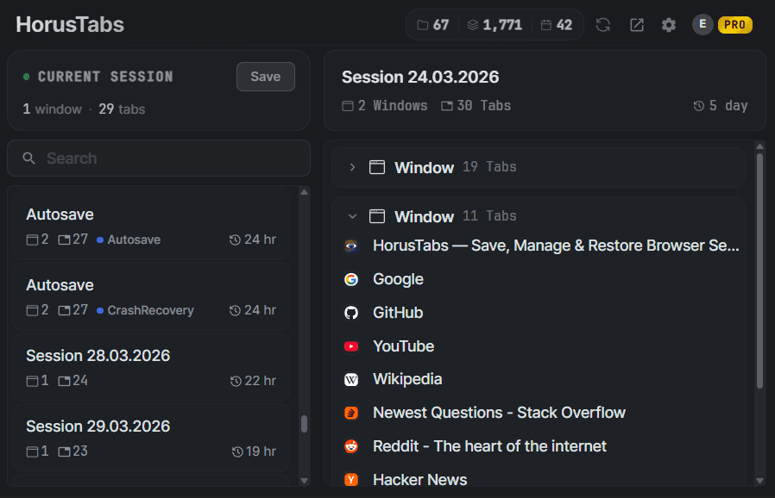Click the yellow PRO badge
Image resolution: width=775 pixels, height=498 pixels.
point(735,25)
